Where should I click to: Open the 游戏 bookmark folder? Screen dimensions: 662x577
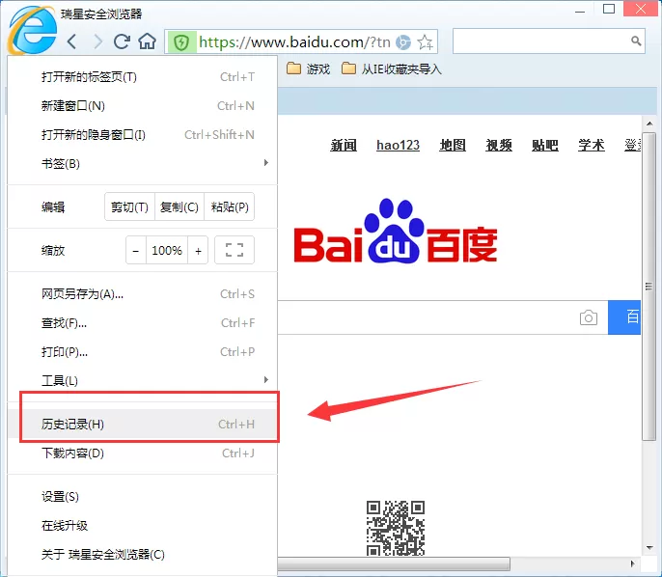(x=309, y=69)
